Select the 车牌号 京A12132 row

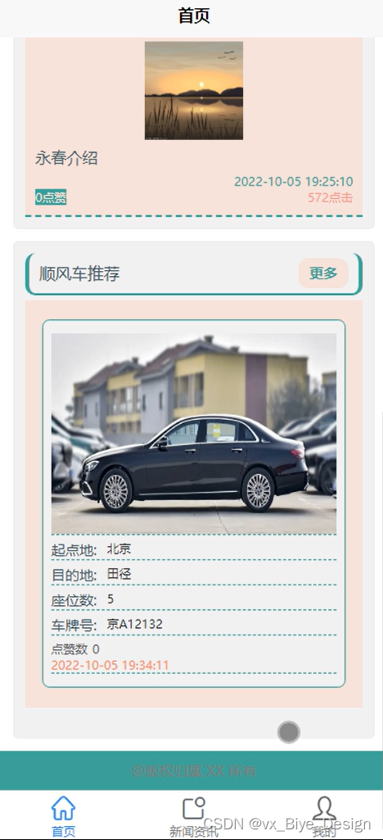[x=194, y=624]
